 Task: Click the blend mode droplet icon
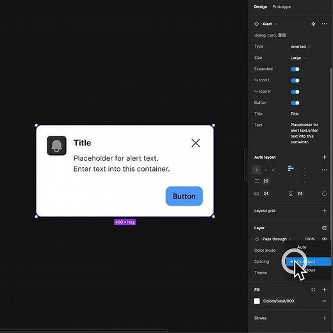point(257,239)
